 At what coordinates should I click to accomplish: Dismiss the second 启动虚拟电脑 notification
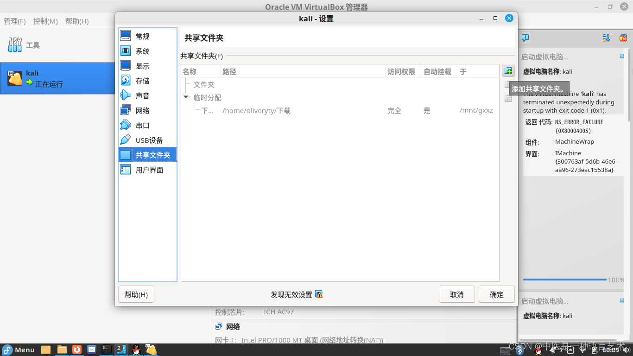pos(622,300)
